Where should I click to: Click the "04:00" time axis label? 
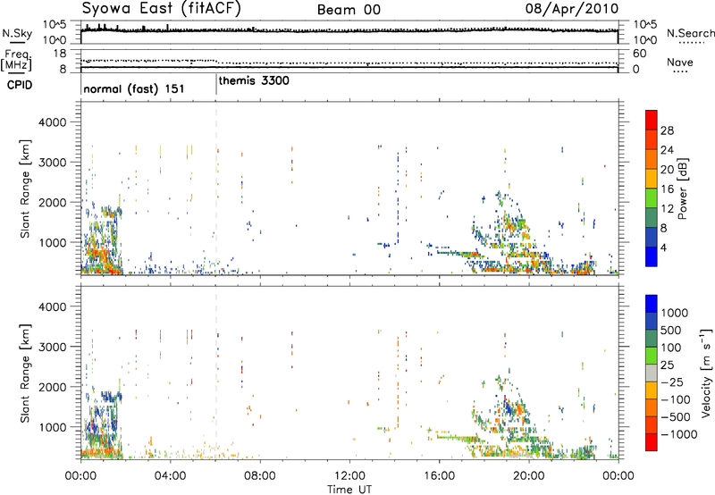(x=170, y=476)
